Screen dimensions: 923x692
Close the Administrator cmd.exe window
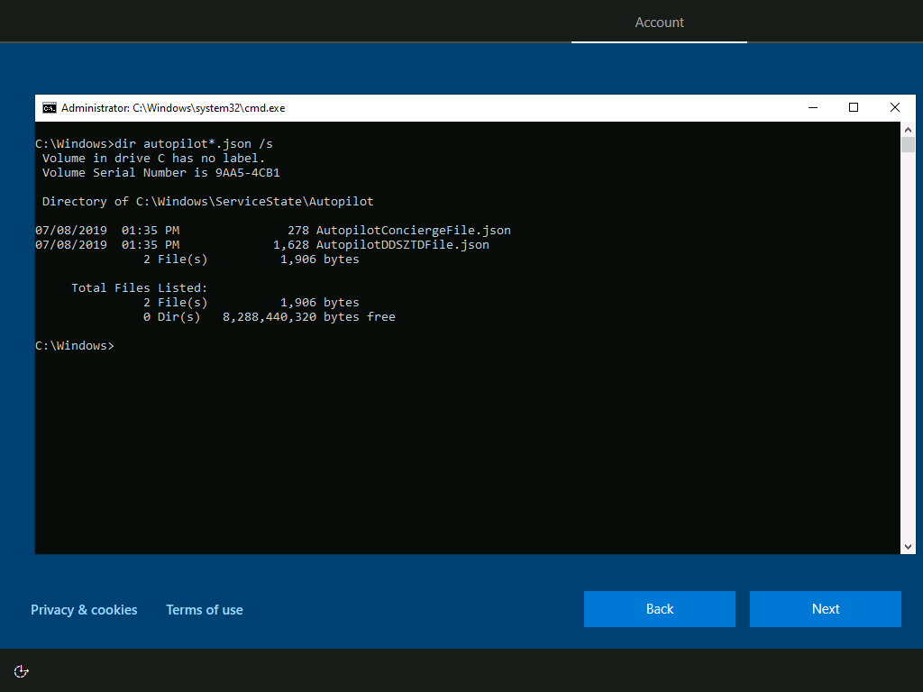coord(895,108)
